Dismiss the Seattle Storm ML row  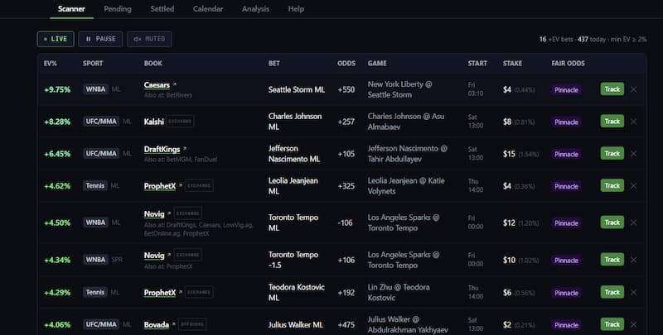[633, 89]
